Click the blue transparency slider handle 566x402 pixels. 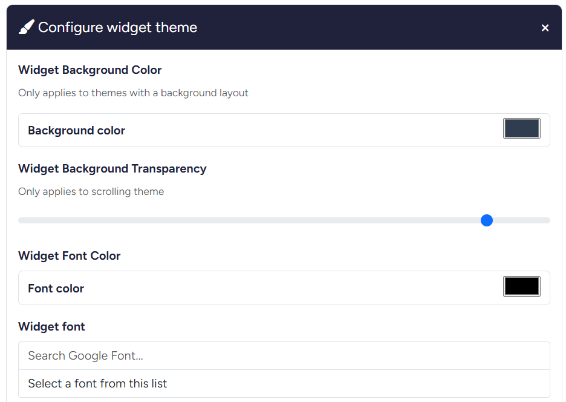487,220
